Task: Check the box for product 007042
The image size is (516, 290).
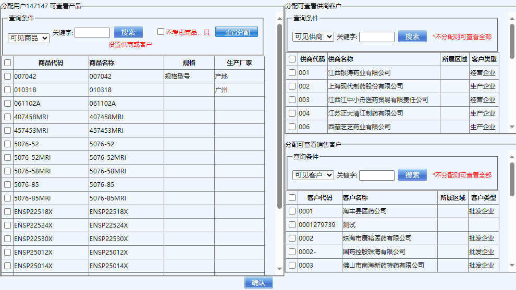Action: coord(7,77)
